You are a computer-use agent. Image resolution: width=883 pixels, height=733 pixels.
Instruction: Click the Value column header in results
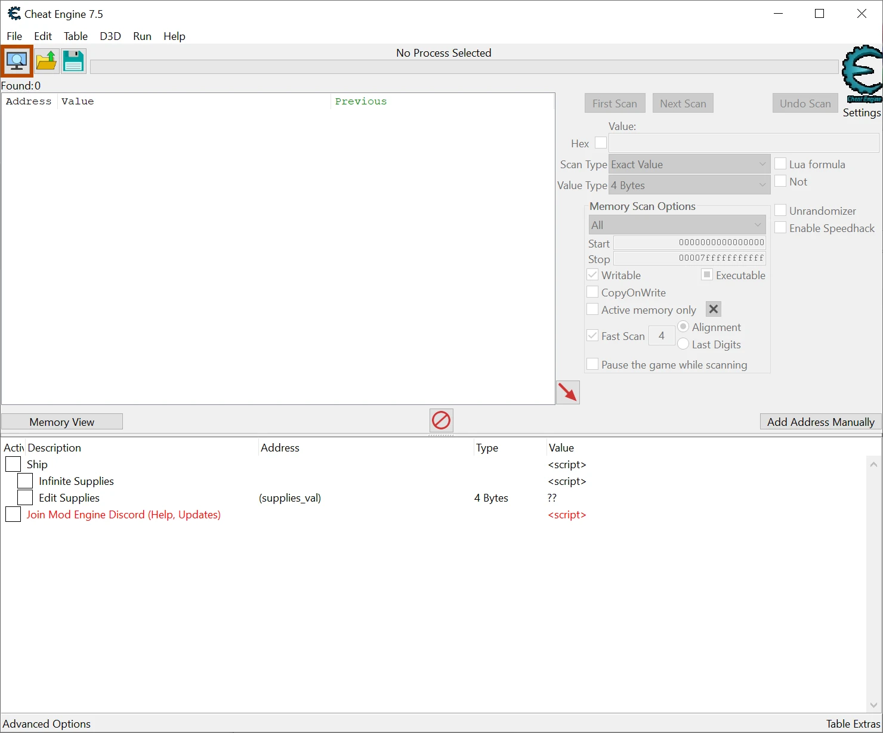coord(194,101)
